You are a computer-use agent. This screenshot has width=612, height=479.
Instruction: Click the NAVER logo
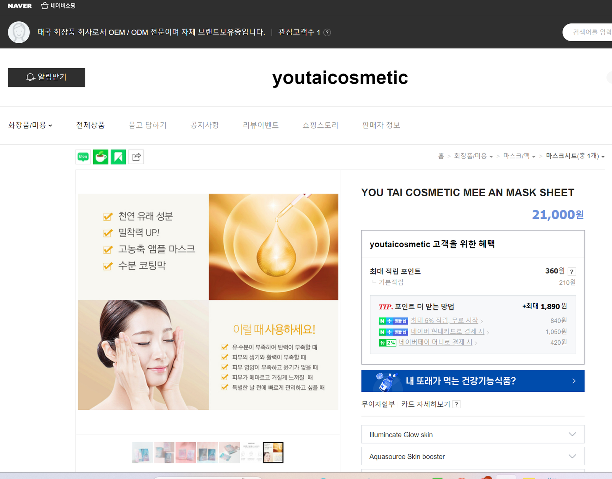[x=20, y=6]
